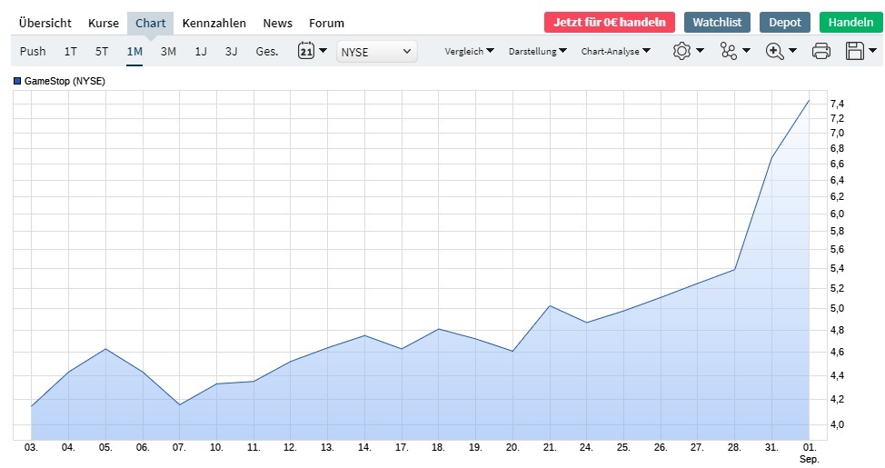Go to the Übersicht tab
This screenshot has height=468, width=885.
tap(45, 23)
